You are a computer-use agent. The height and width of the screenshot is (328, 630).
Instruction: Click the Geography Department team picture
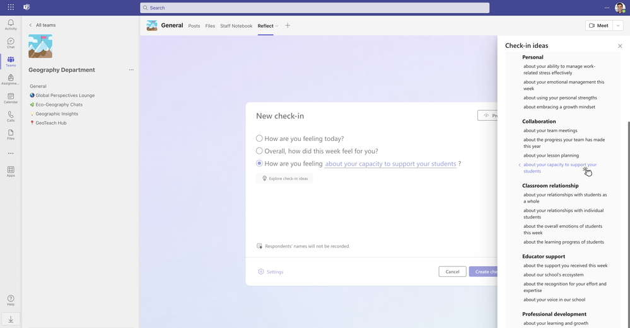point(40,46)
